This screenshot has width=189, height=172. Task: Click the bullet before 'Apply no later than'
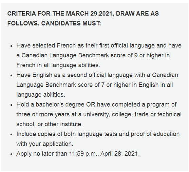[12, 154]
